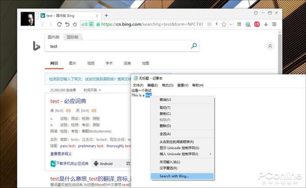Select the 地图 results tab
Image resolution: width=306 pixels, height=188 pixels.
(145, 63)
